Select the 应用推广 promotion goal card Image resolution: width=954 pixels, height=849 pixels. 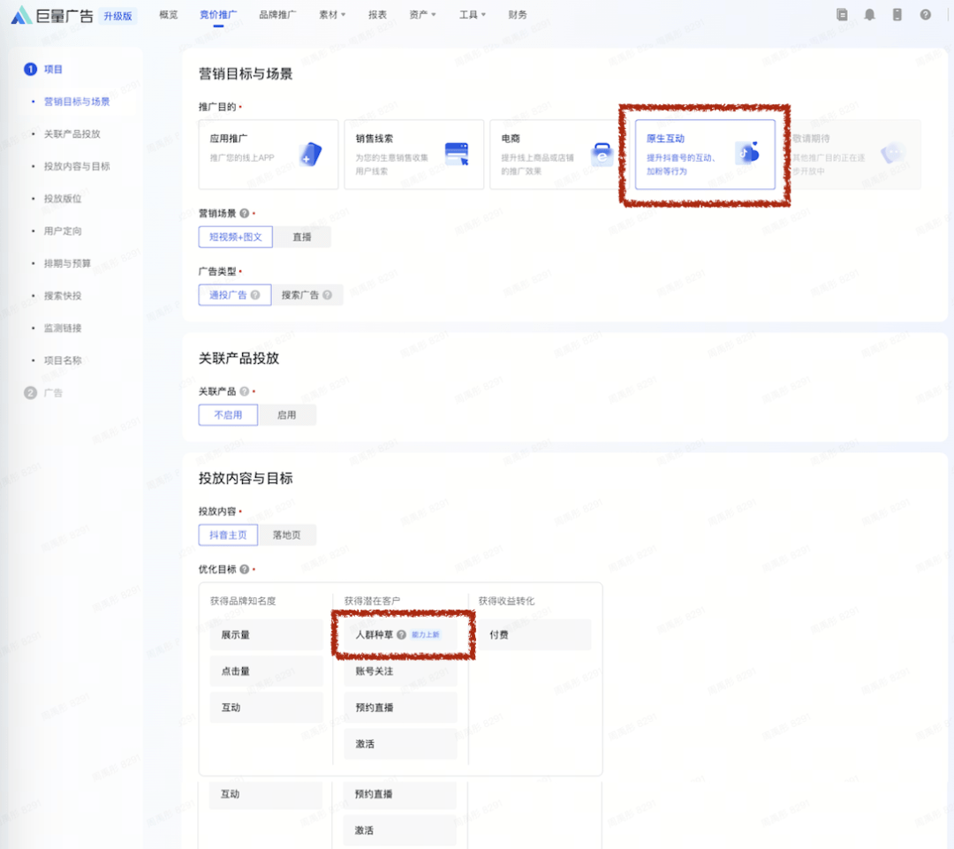pyautogui.click(x=269, y=155)
